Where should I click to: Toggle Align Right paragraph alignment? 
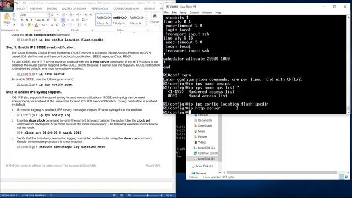click(x=73, y=20)
